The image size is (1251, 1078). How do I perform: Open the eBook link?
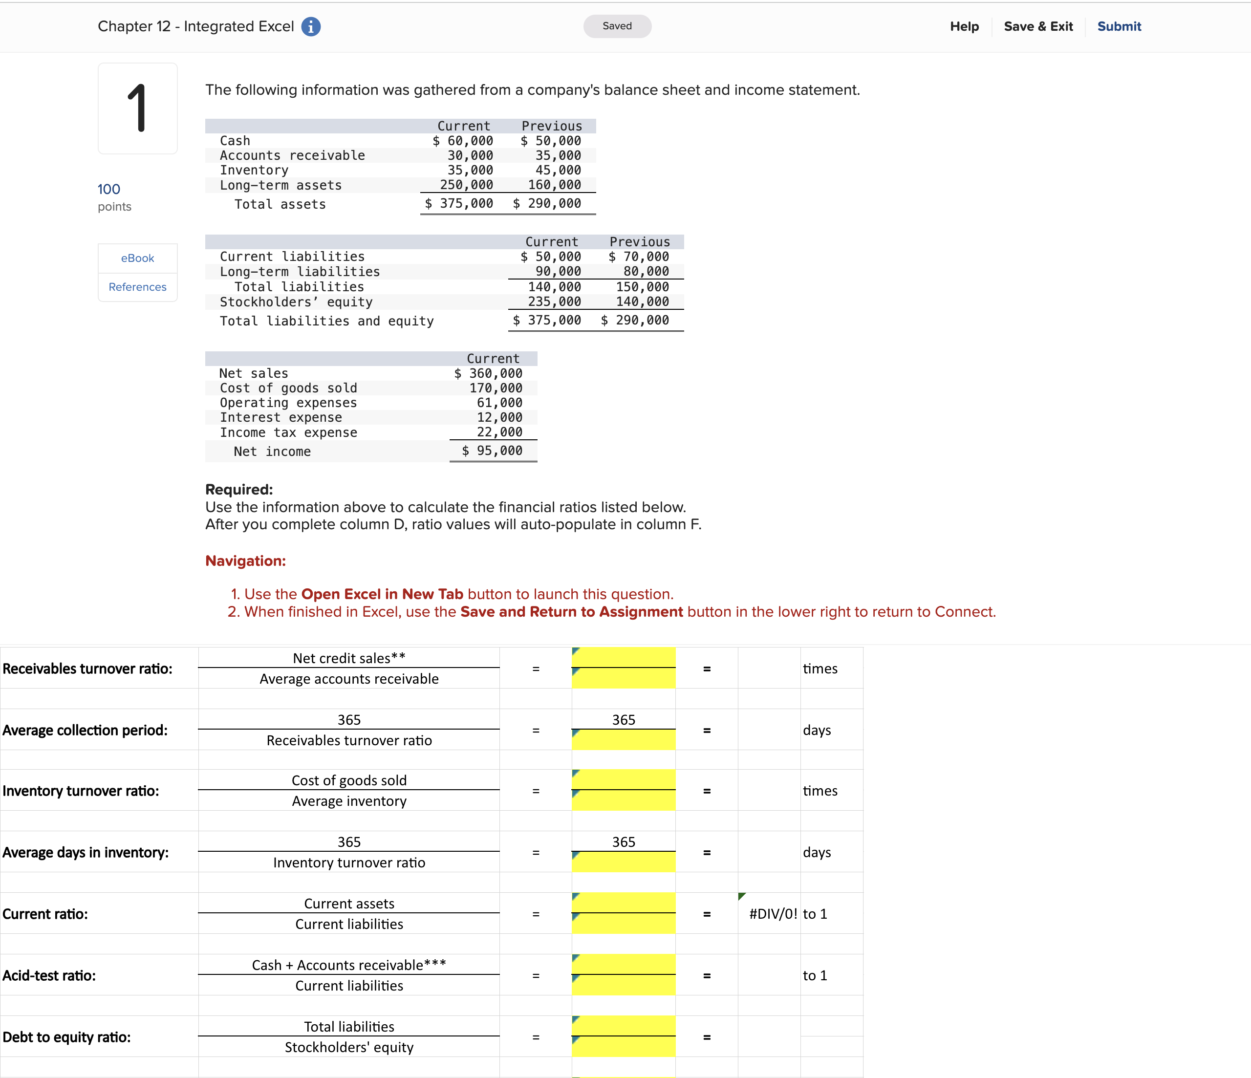tap(138, 258)
